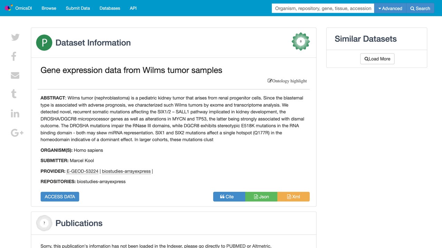442x248 pixels.
Task: Share on Tumblr sidebar icon
Action: click(x=14, y=94)
